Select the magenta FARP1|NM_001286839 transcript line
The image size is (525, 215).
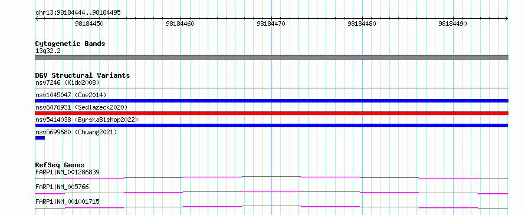click(271, 177)
